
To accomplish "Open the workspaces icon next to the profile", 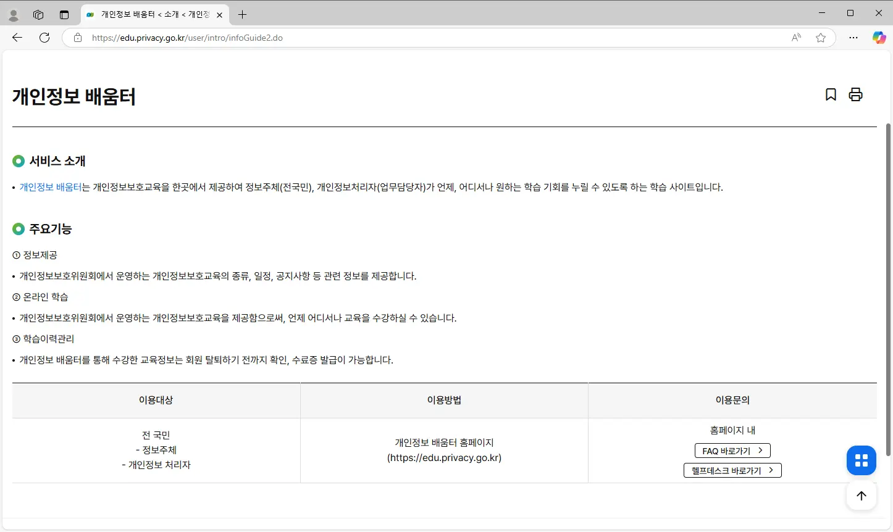I will click(x=38, y=14).
